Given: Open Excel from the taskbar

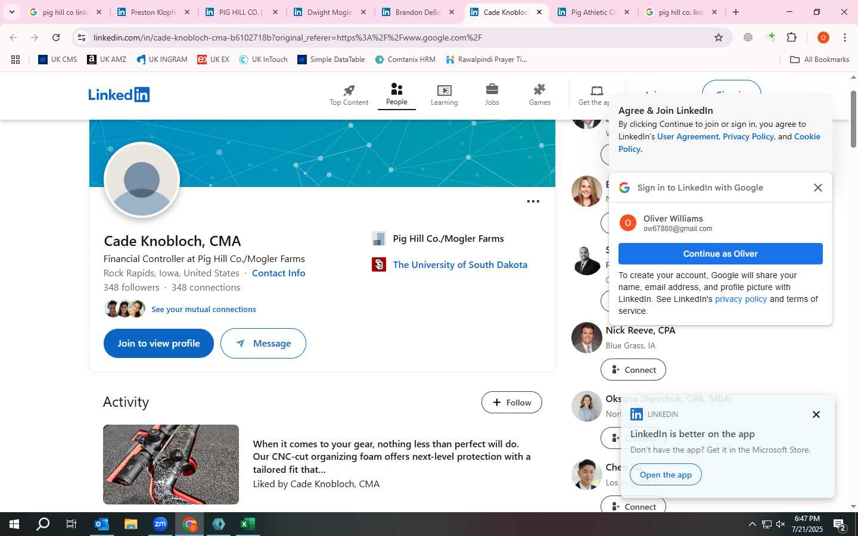Looking at the screenshot, I should tap(248, 524).
